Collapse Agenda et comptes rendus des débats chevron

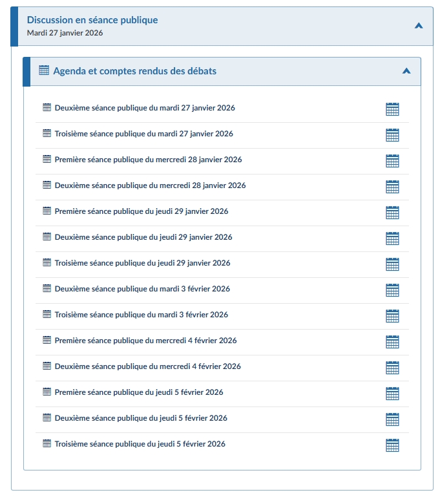pyautogui.click(x=406, y=71)
